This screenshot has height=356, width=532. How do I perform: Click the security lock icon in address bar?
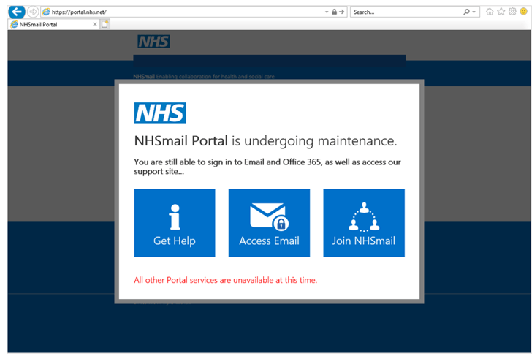point(334,12)
